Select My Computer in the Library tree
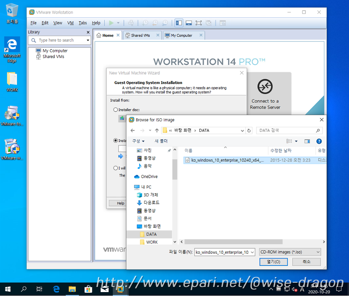Screen dimensions: 349x296 [x=51, y=50]
